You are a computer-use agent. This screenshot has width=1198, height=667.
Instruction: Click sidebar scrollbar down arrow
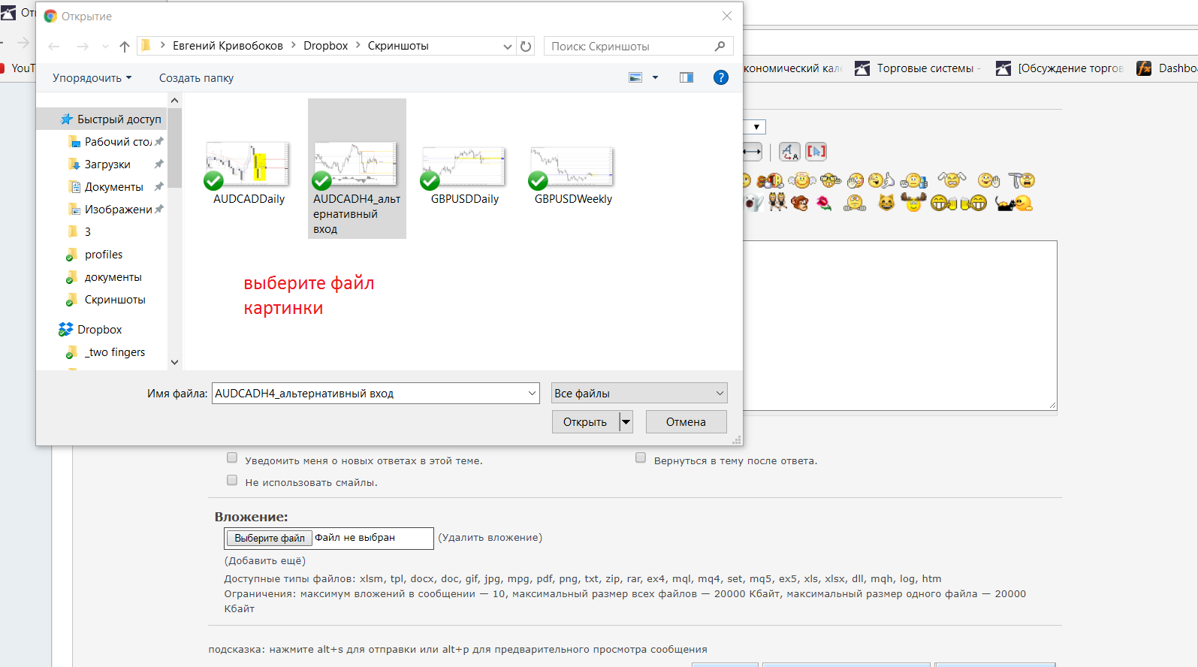coord(174,362)
